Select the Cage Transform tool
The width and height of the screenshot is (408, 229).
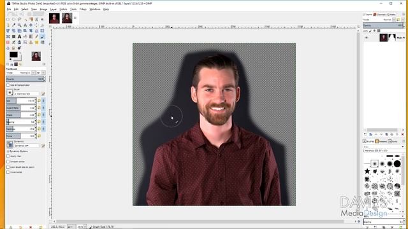click(8, 36)
